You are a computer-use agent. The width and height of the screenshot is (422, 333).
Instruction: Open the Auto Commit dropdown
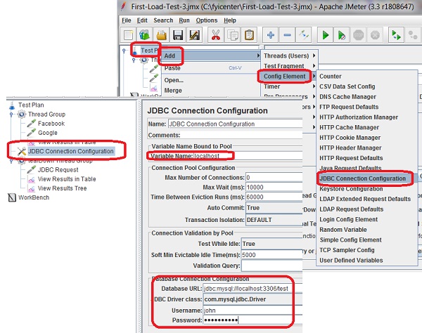pos(274,208)
